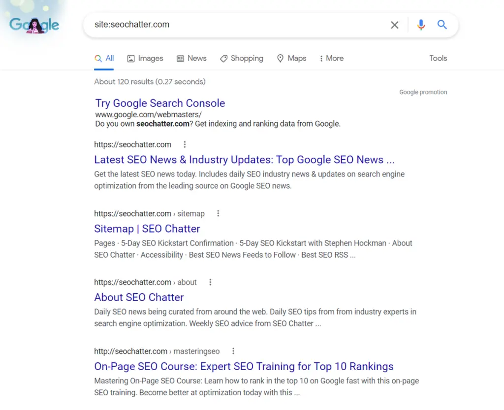Click the seochatter.com › about breadcrumb URL
Screen dimensions: 504x410
[145, 282]
